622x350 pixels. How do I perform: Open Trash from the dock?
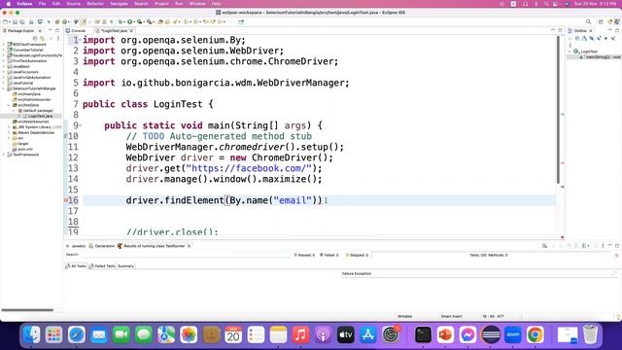pyautogui.click(x=590, y=334)
